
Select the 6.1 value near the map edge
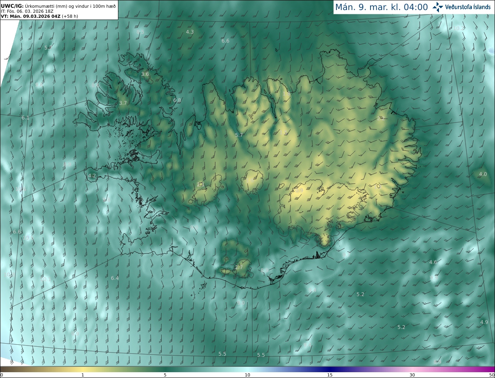click(26, 117)
